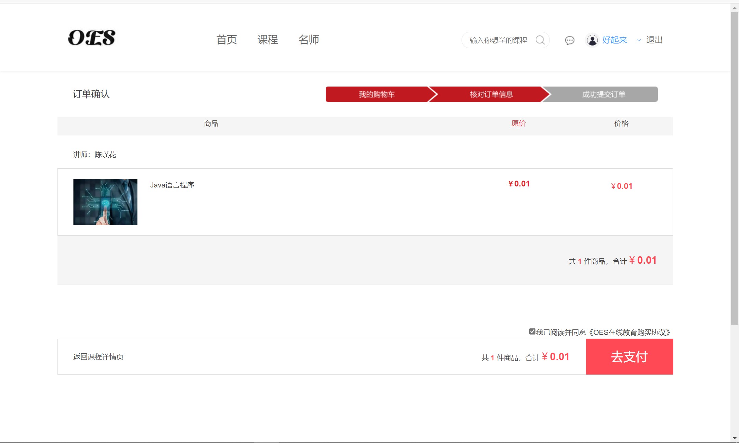Uncheck the purchase agreement checkbox
Viewport: 739px width, 443px height.
pos(532,331)
